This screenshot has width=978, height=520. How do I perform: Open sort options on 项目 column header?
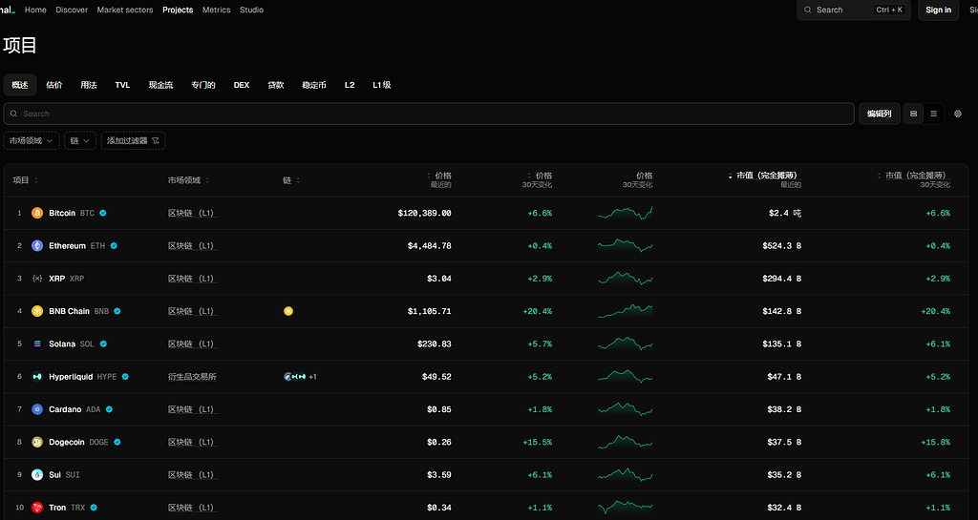click(x=36, y=180)
